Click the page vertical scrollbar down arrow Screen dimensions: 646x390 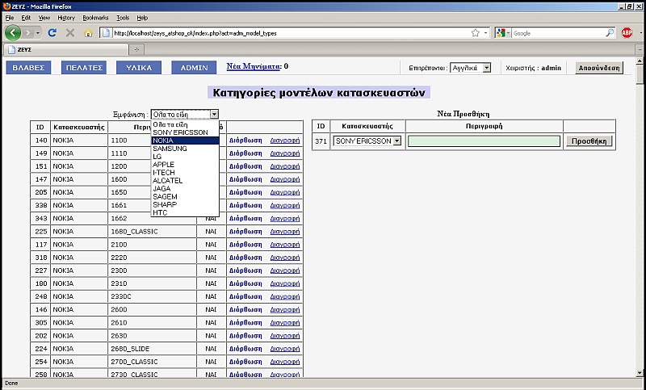coord(640,373)
